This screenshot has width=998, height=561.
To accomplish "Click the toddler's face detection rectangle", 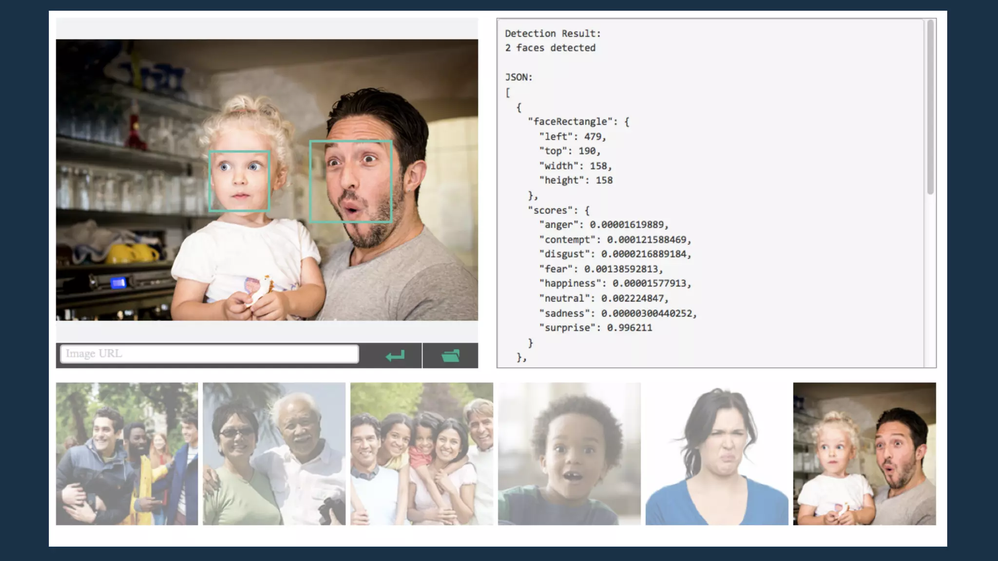I will pos(239,181).
